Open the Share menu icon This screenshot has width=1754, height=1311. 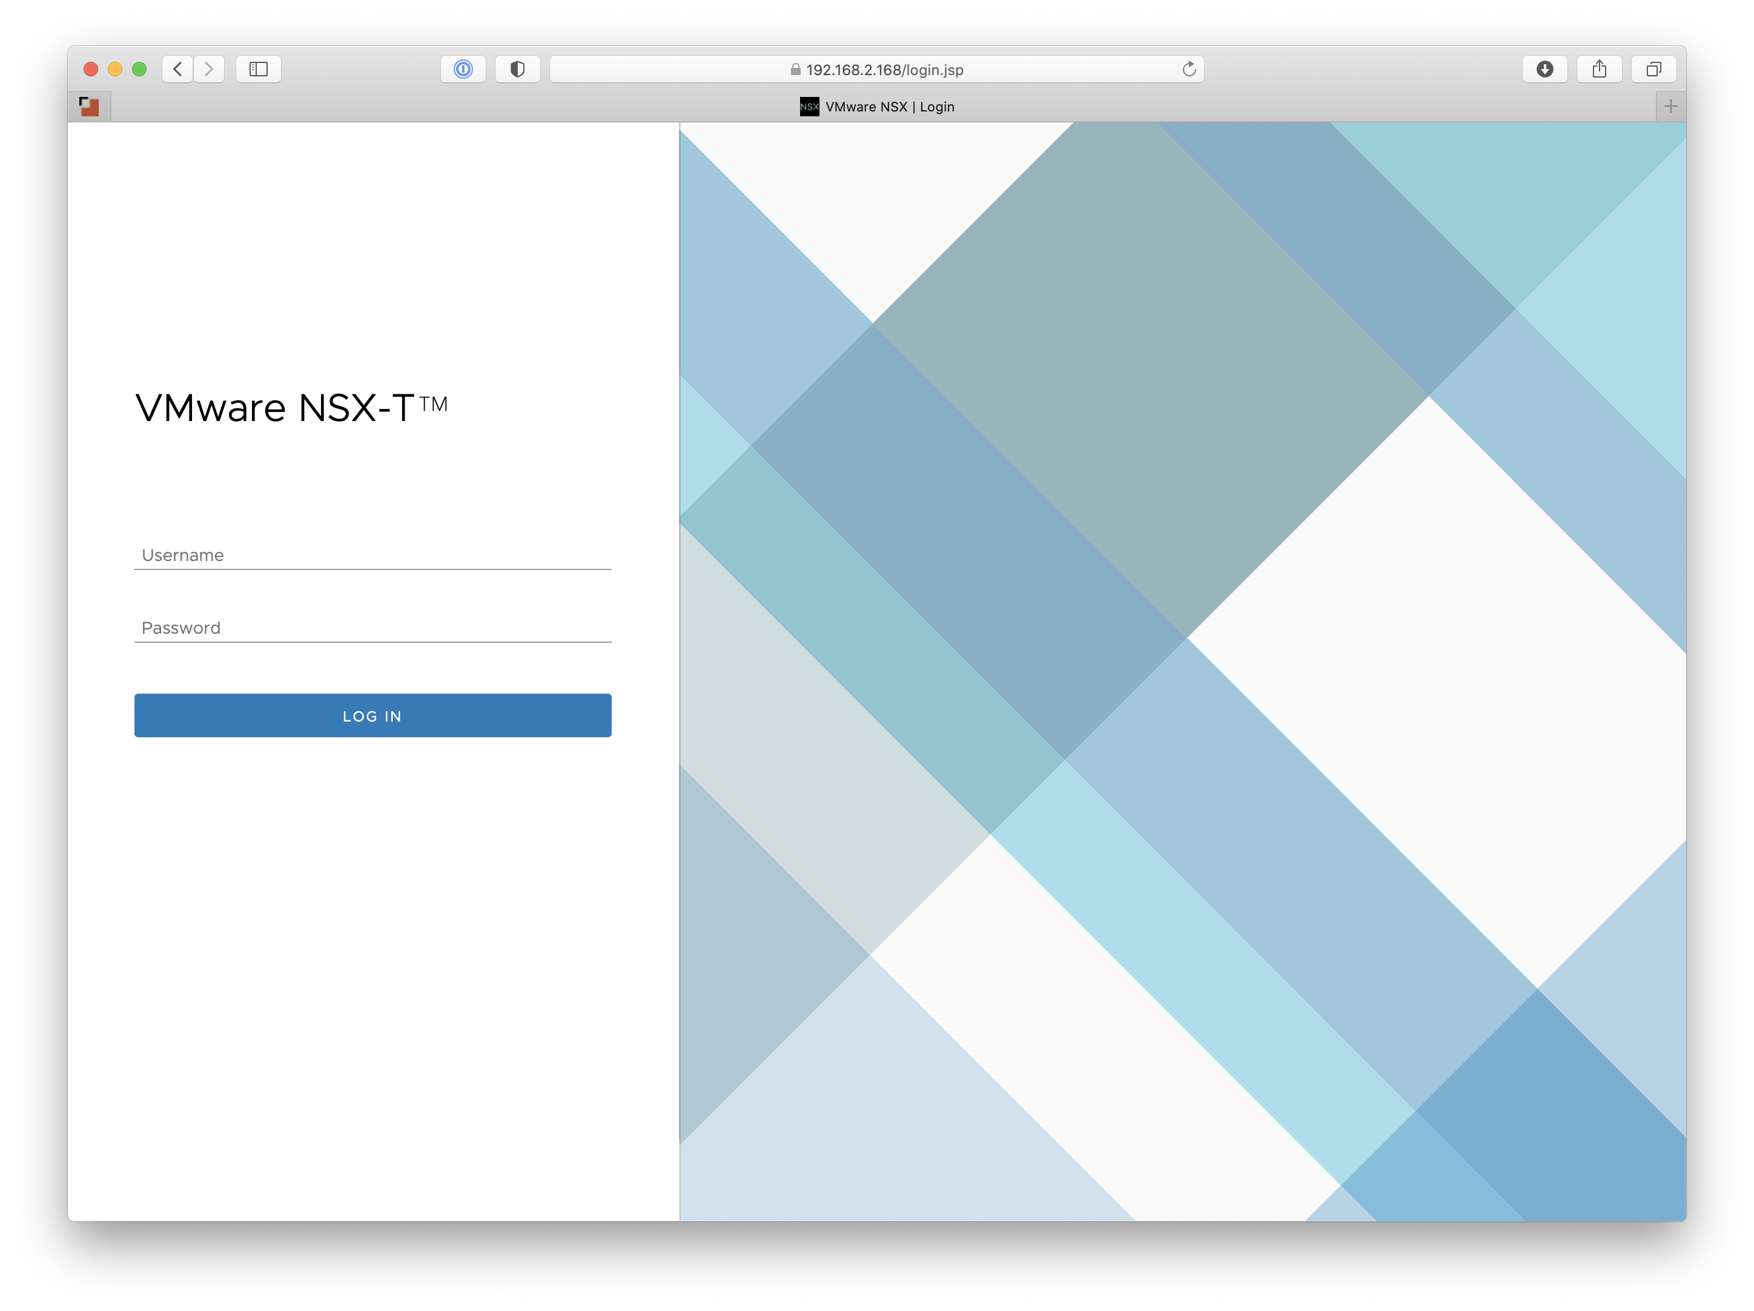coord(1600,69)
